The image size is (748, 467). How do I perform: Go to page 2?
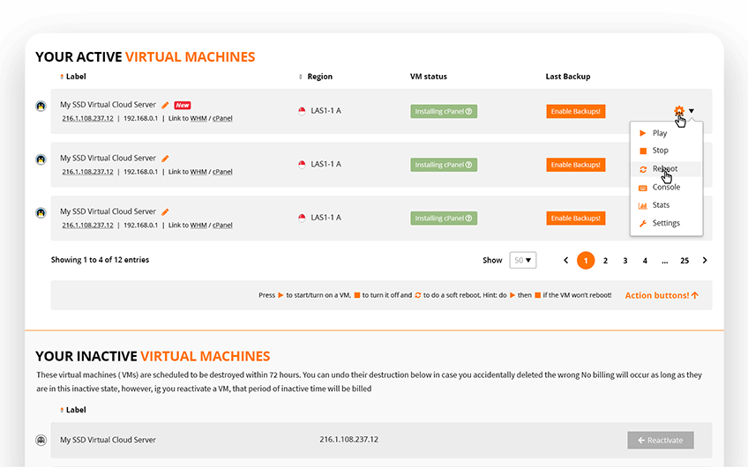point(605,261)
